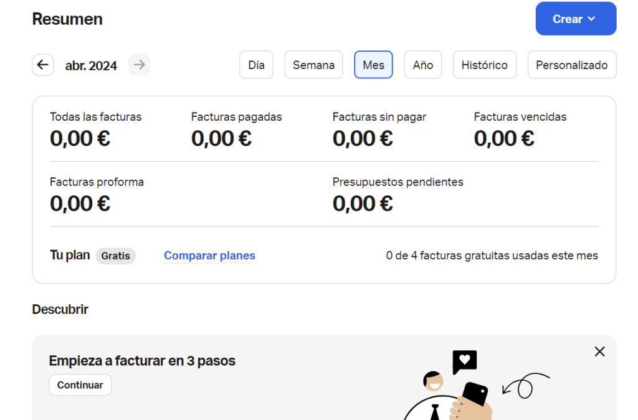Click the Todas las facturas total
The height and width of the screenshot is (420, 638).
[80, 138]
